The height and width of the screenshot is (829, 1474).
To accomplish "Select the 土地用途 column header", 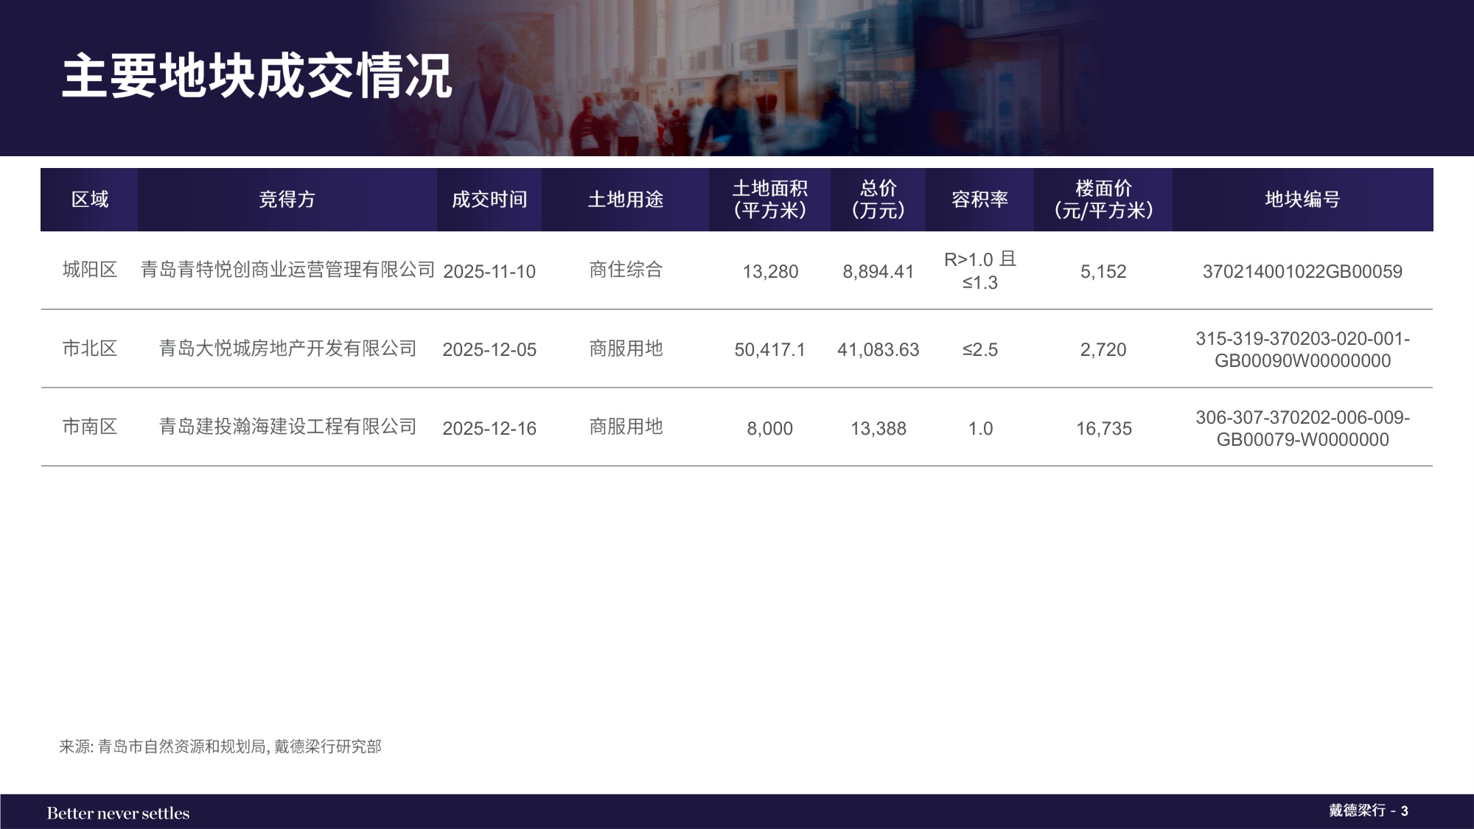I will tap(626, 200).
